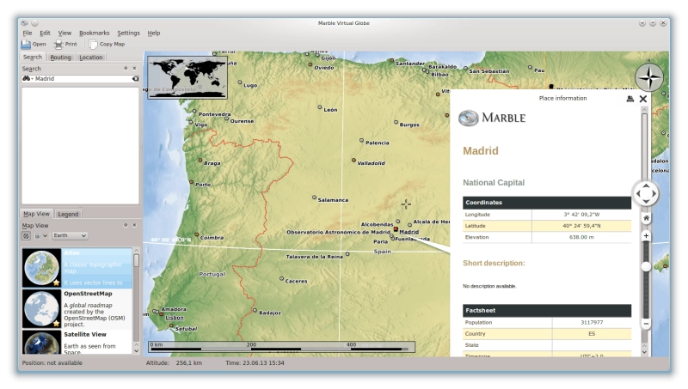
Task: Click the map distance scale bar
Action: 281,347
